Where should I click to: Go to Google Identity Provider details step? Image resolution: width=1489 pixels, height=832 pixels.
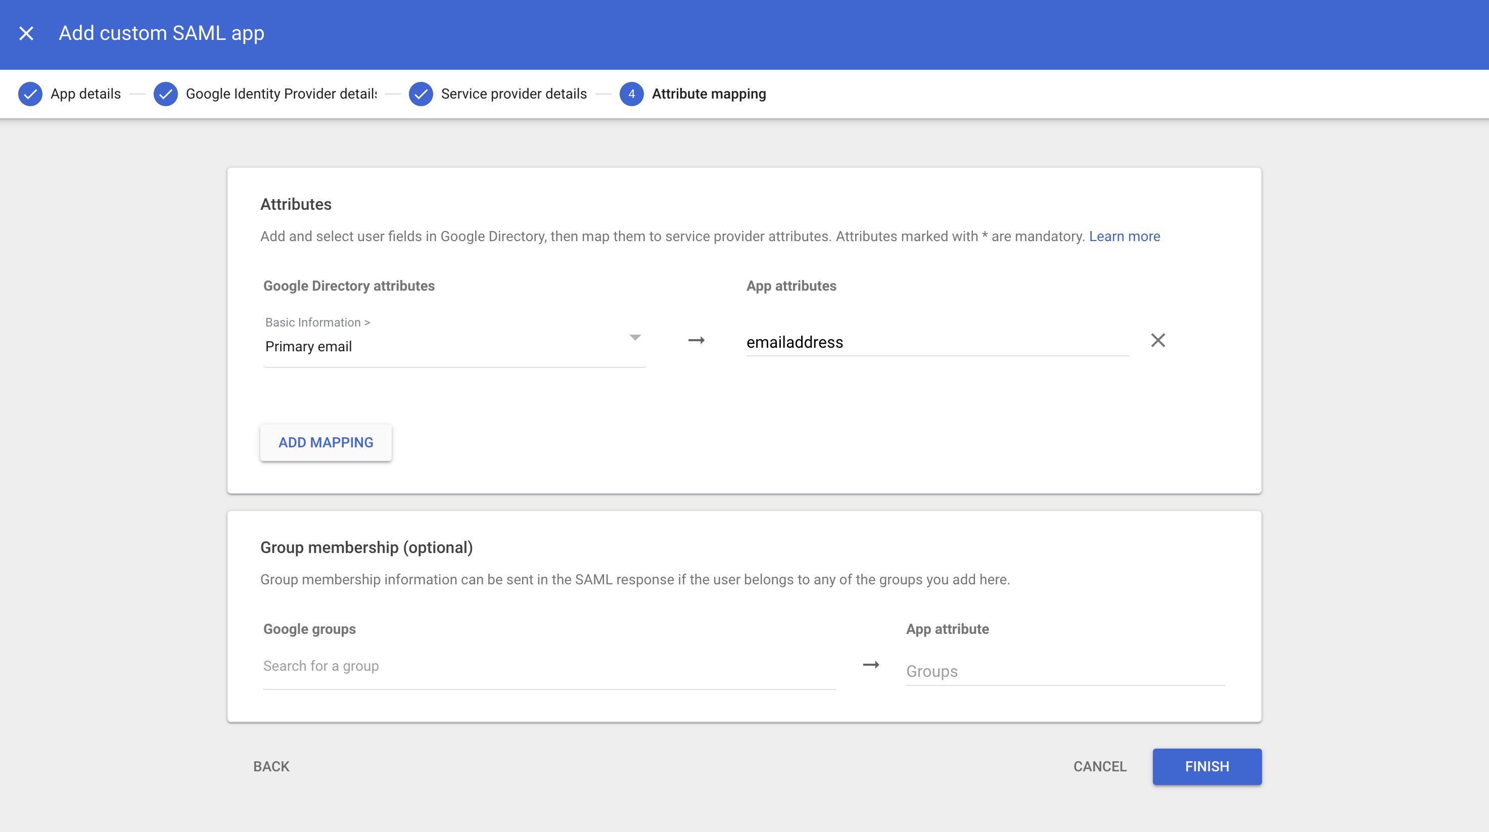282,94
